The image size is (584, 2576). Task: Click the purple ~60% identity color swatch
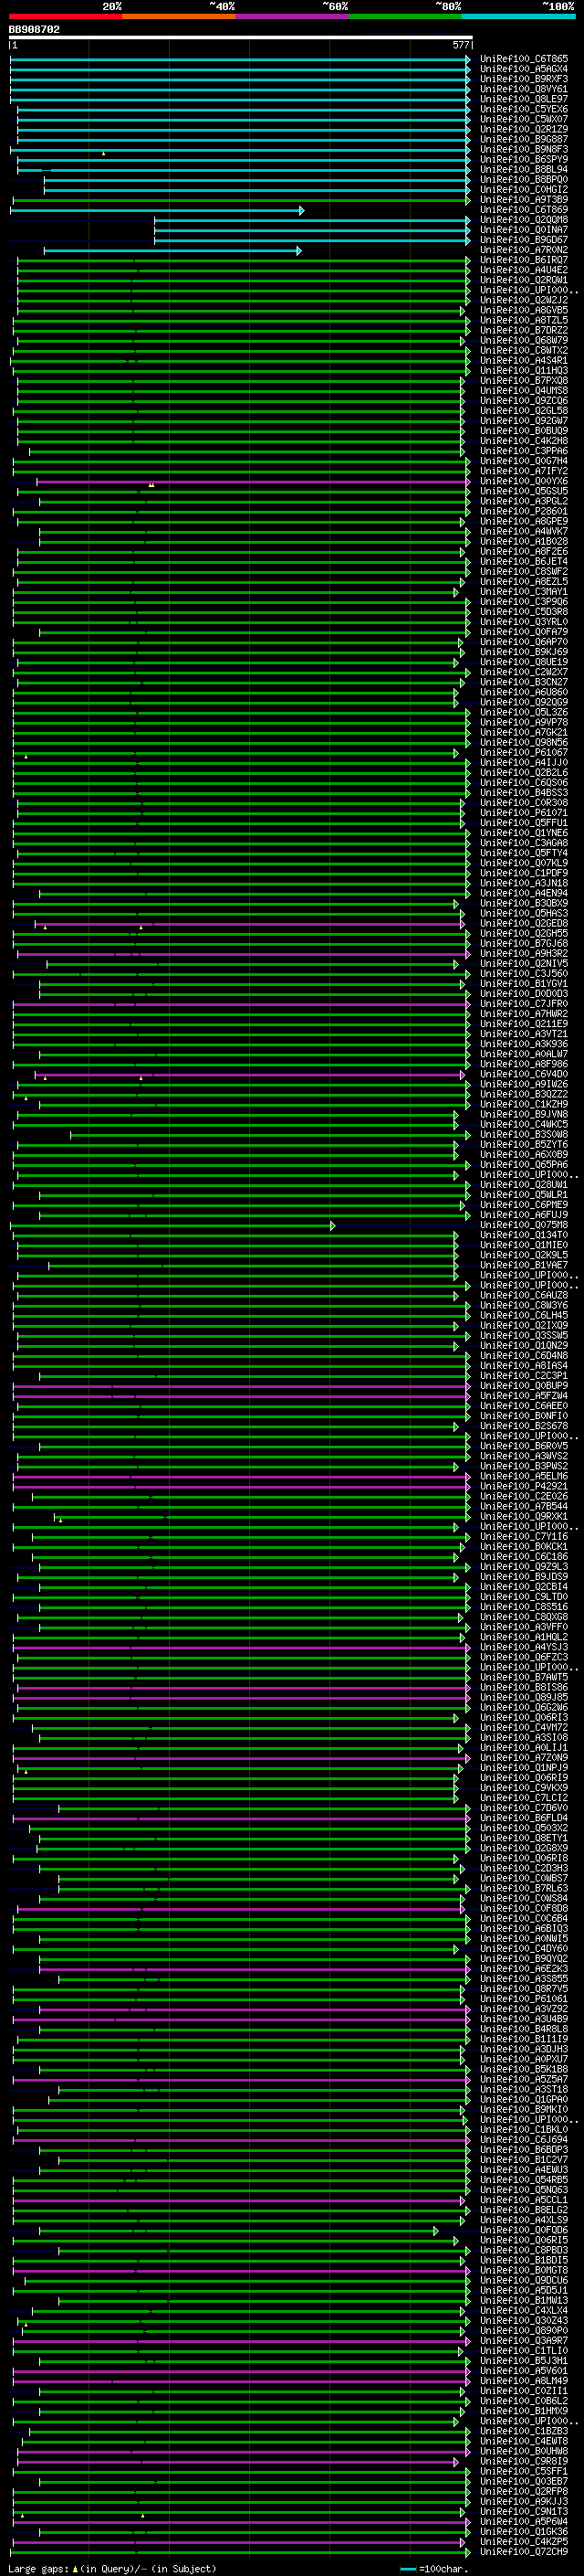pos(291,17)
